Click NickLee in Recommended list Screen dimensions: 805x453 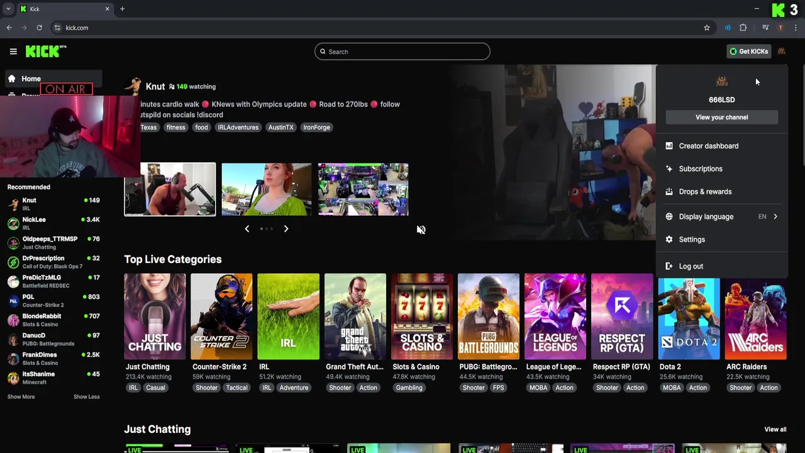pyautogui.click(x=53, y=223)
